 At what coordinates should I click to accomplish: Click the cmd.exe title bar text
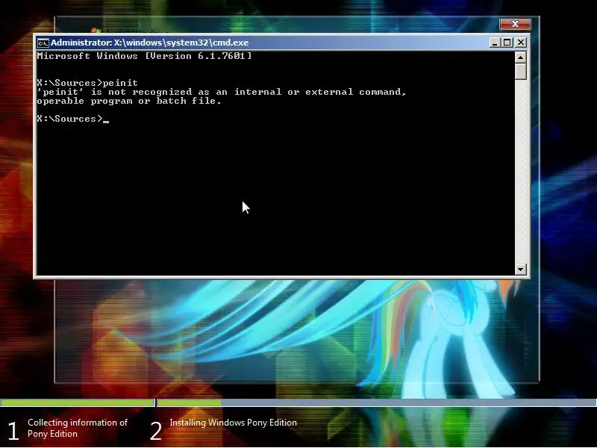[x=150, y=43]
